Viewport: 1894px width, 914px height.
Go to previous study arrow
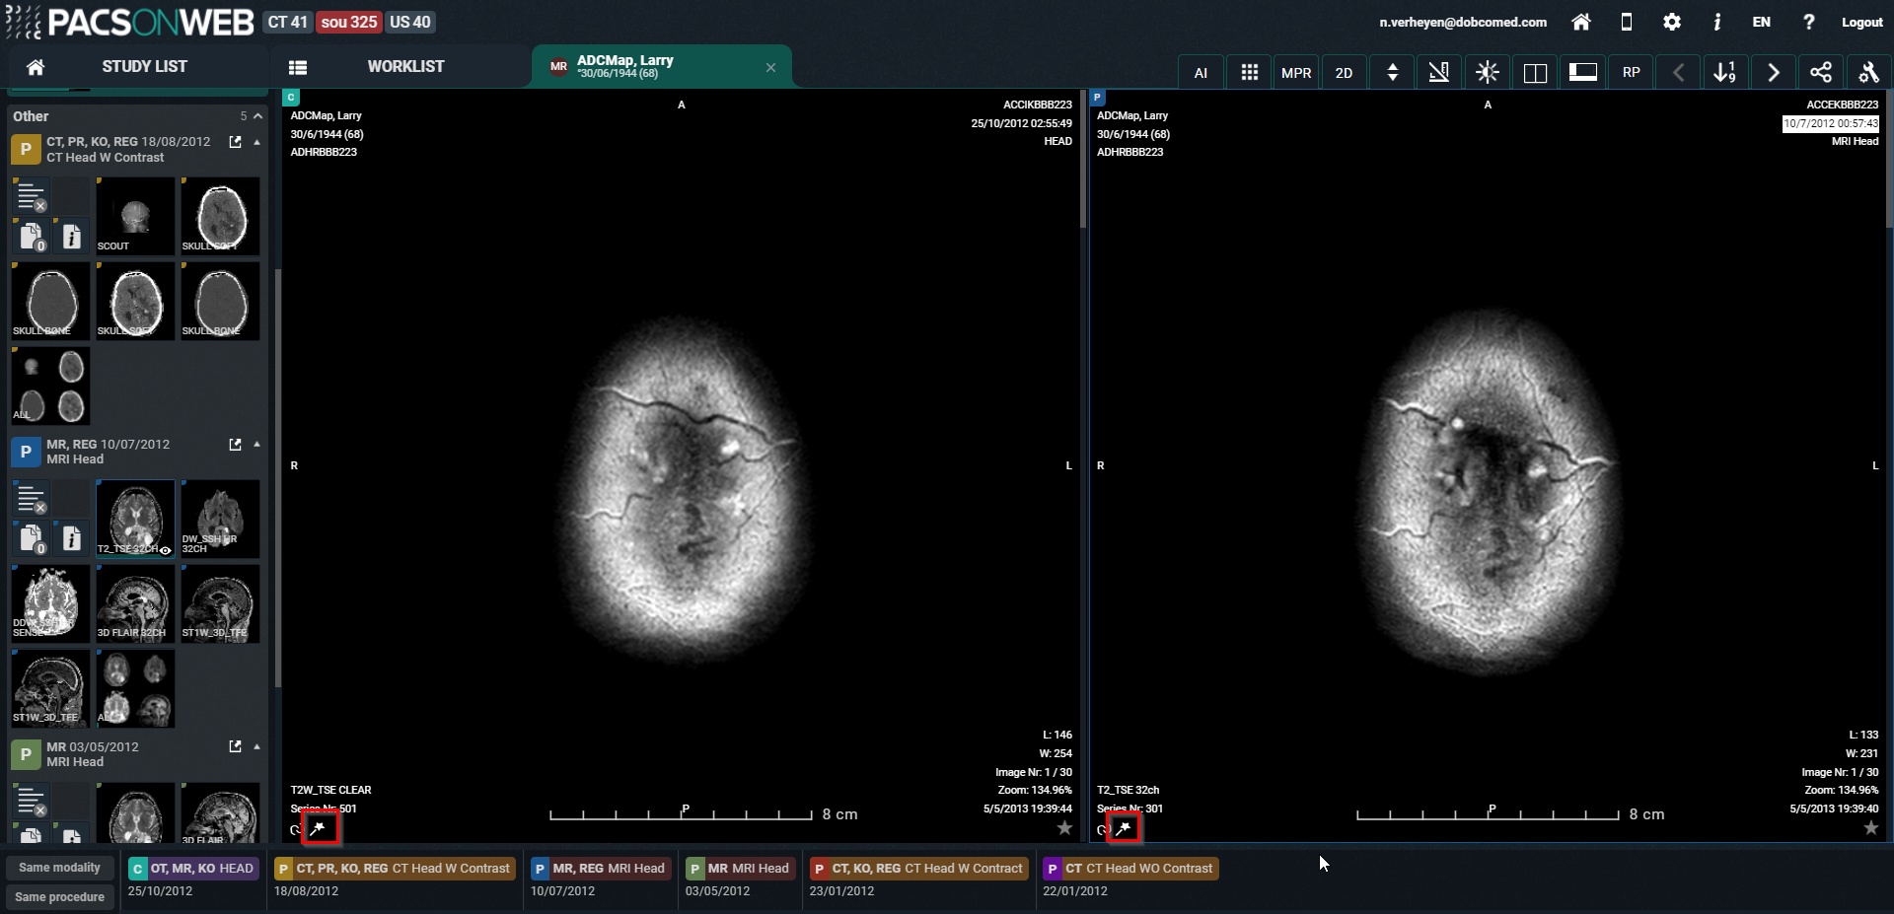click(x=1678, y=73)
